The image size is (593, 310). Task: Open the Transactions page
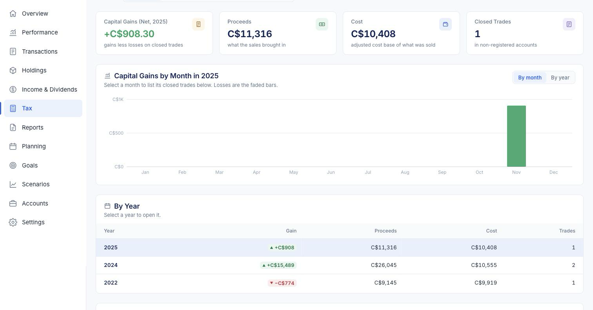[x=43, y=52]
